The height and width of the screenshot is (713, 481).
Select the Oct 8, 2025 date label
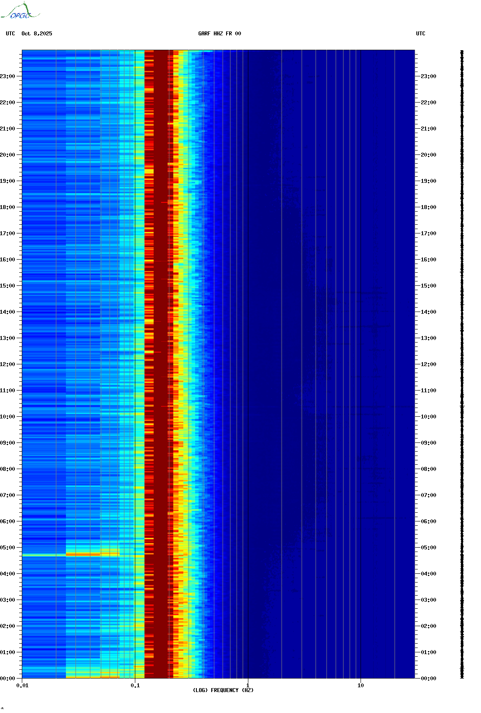pos(37,34)
